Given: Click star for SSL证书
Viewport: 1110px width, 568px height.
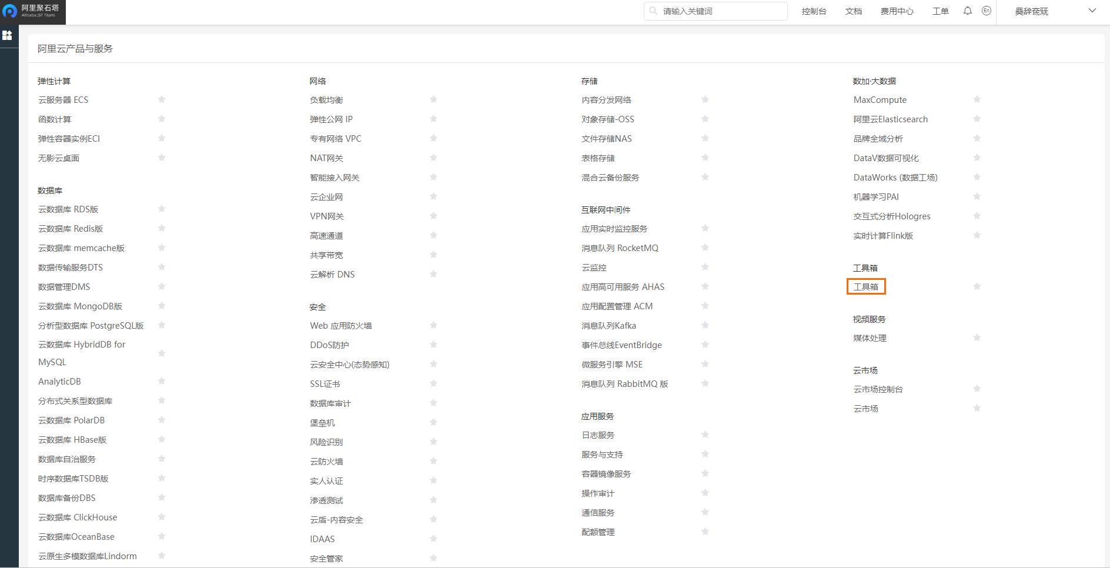Looking at the screenshot, I should 433,383.
